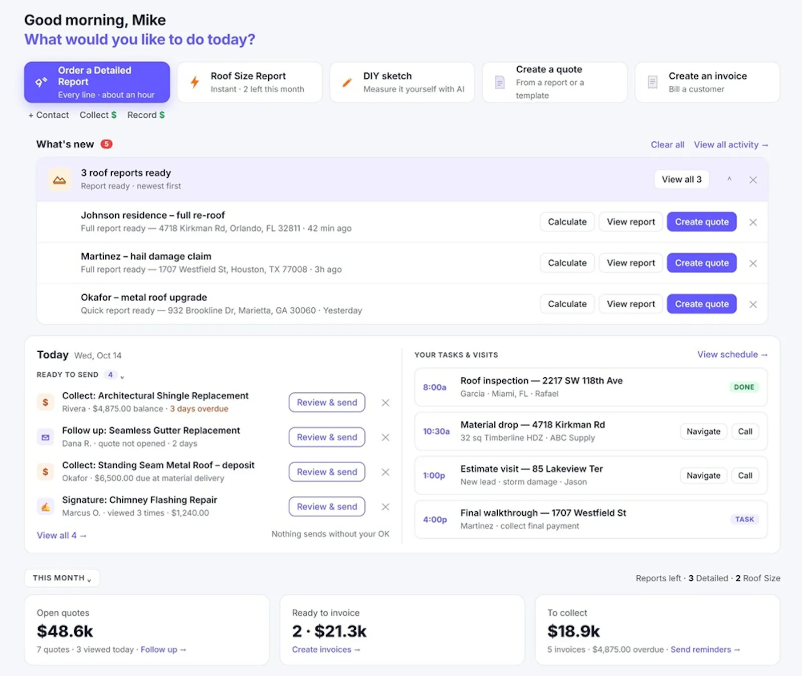Viewport: 802px width, 676px height.
Task: Review & send the Standing Seam Metal Roof deposit
Action: (327, 472)
